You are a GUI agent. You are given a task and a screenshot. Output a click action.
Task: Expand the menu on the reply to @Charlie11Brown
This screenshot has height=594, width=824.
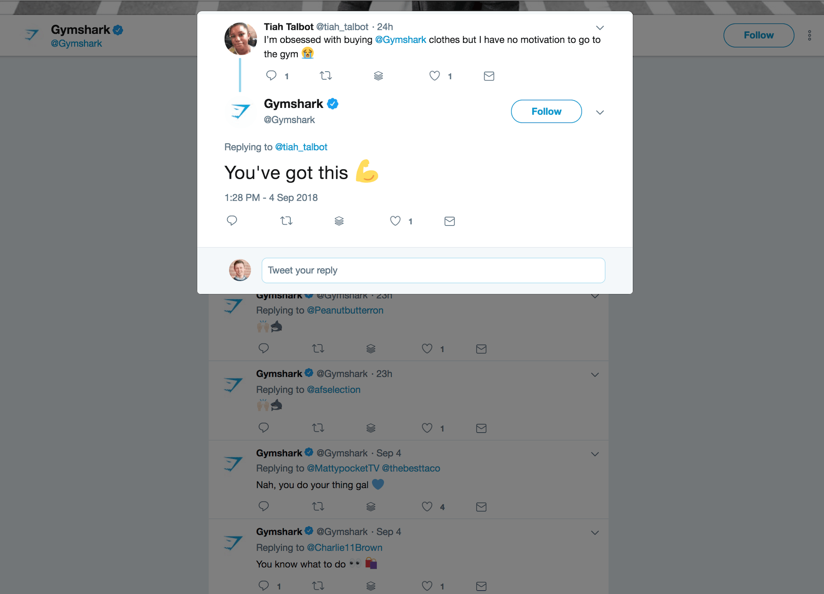pos(595,533)
